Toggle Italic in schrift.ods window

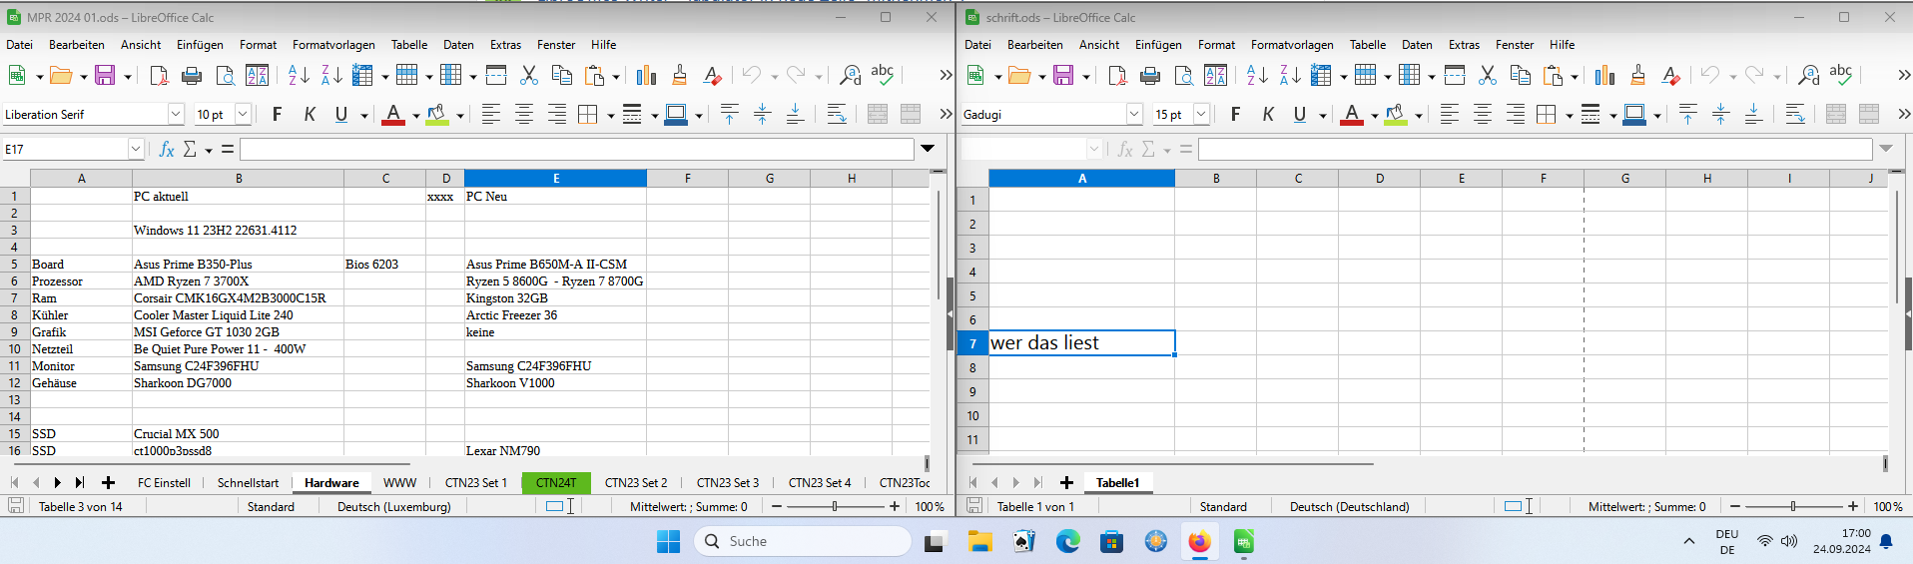[1268, 115]
